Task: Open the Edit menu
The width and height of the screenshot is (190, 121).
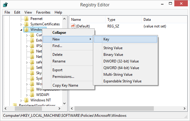Action: (17, 12)
